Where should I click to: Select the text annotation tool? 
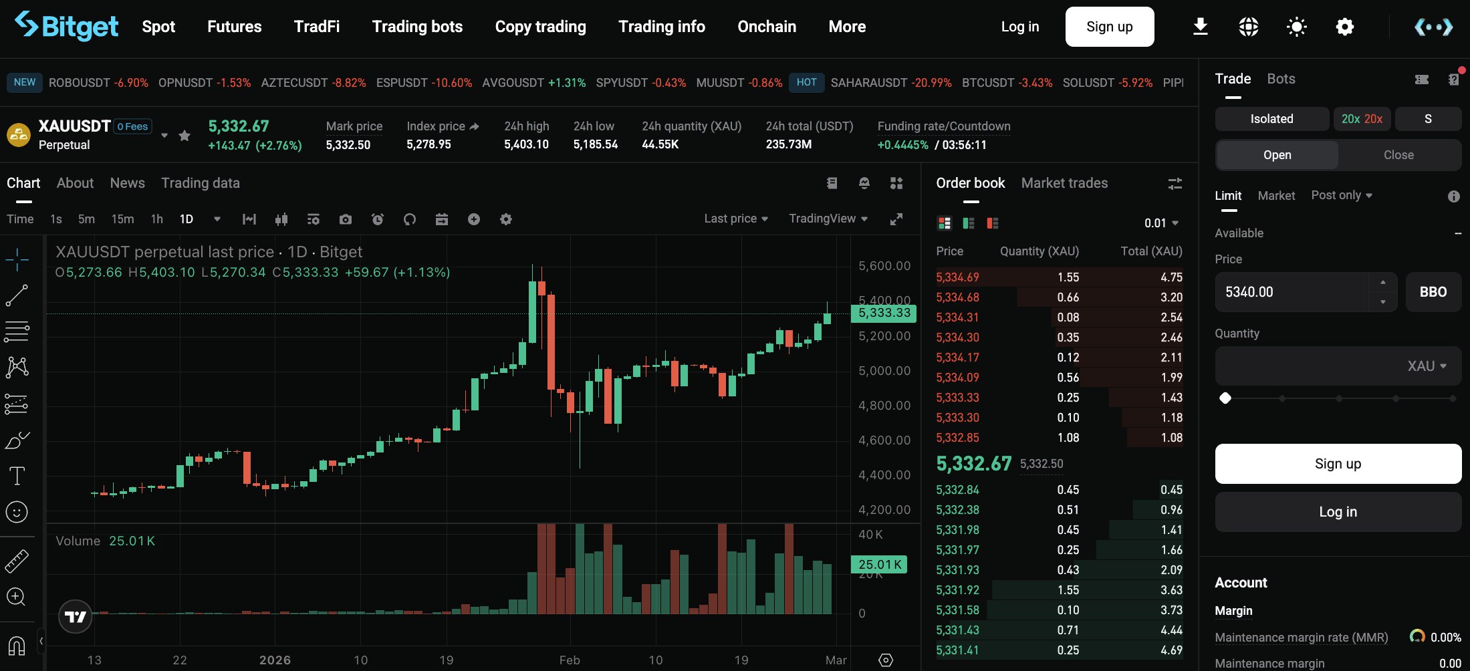[17, 476]
